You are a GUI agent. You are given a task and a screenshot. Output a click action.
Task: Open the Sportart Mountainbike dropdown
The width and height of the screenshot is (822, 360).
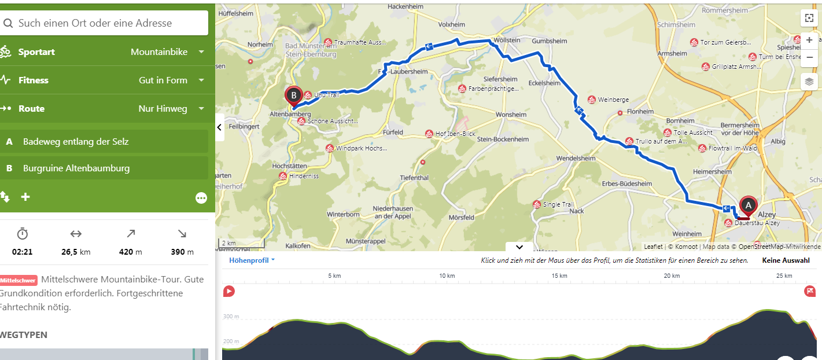(107, 52)
